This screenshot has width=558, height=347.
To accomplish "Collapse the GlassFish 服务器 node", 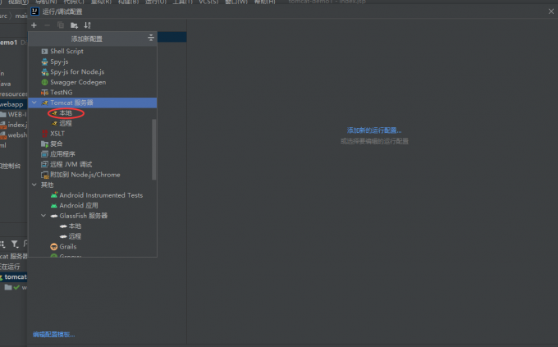I will click(x=43, y=216).
